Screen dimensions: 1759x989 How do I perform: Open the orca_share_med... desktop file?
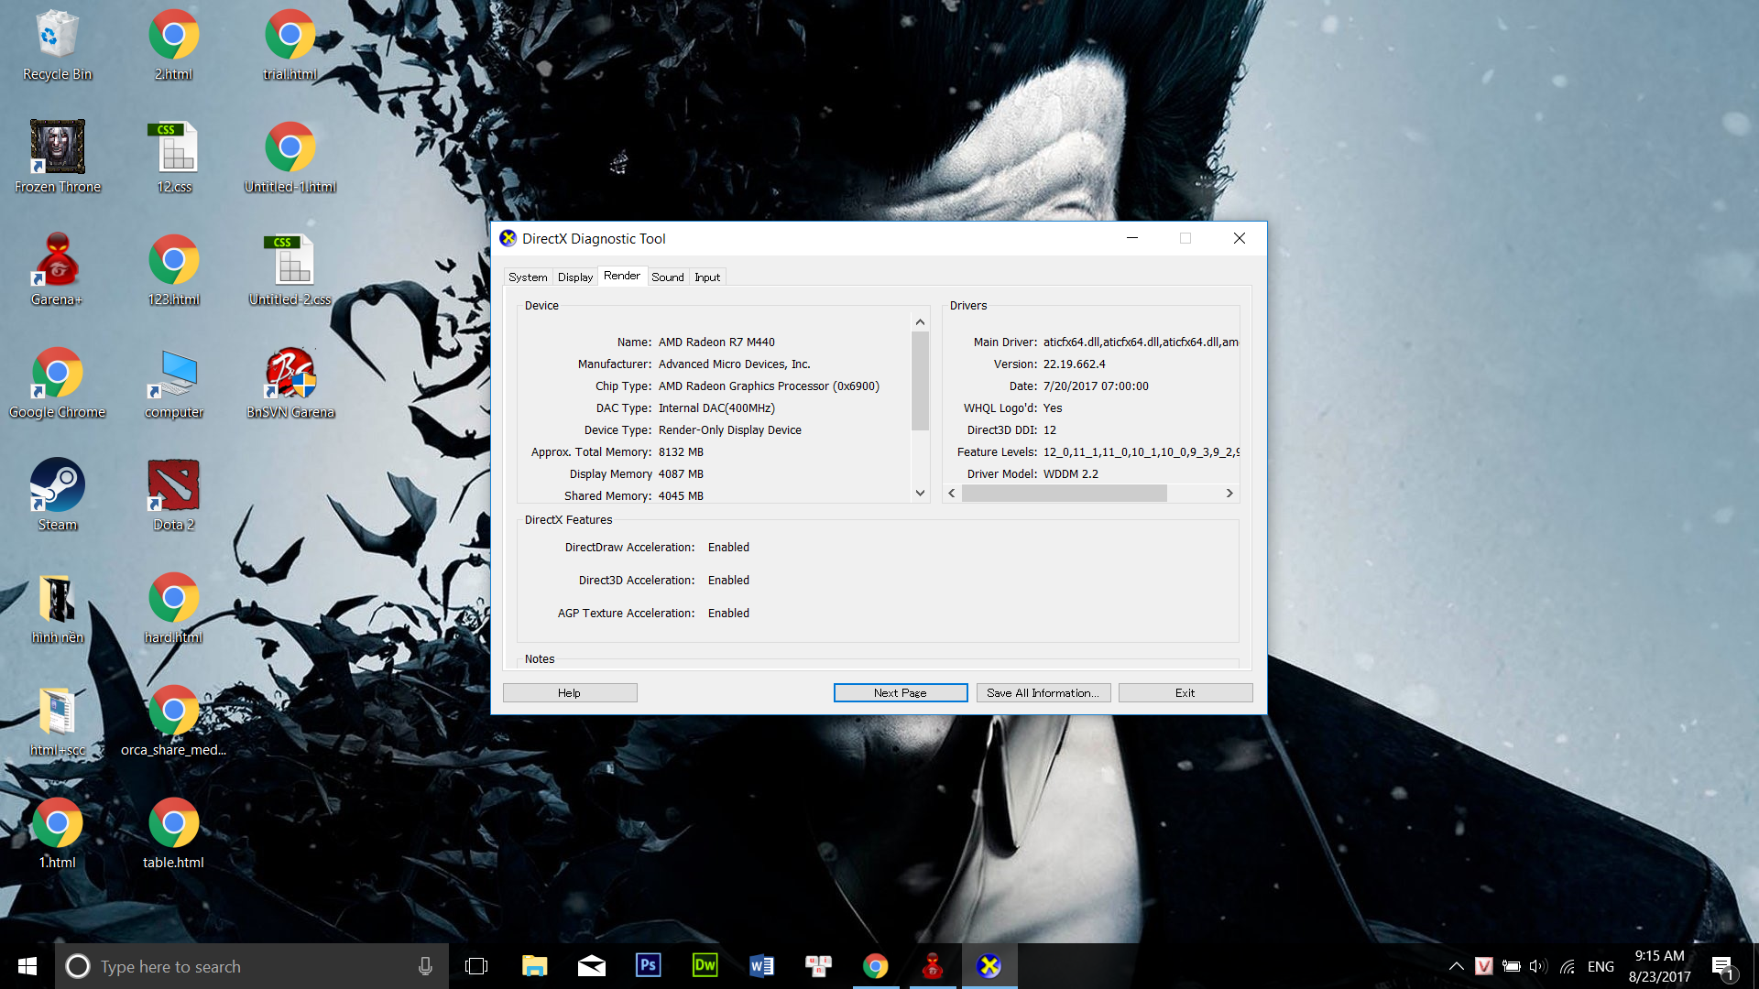point(173,721)
